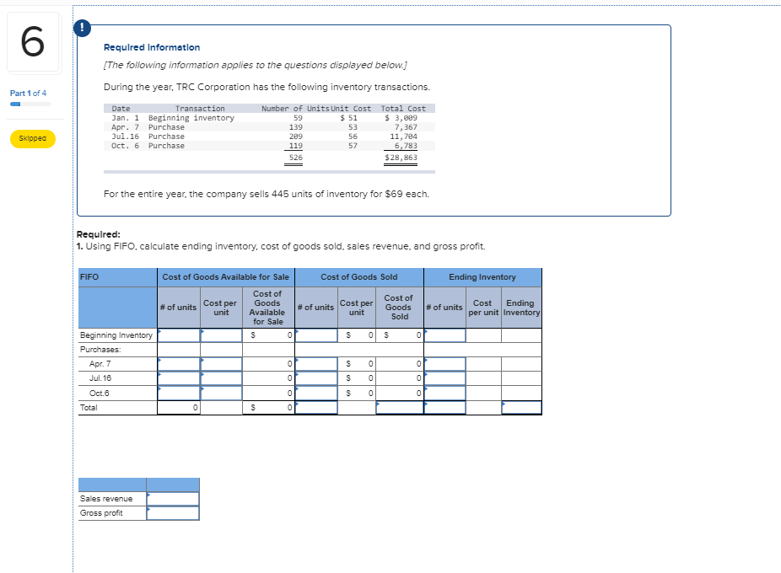This screenshot has width=781, height=573.
Task: Click the exclamation info icon
Action: click(x=82, y=28)
